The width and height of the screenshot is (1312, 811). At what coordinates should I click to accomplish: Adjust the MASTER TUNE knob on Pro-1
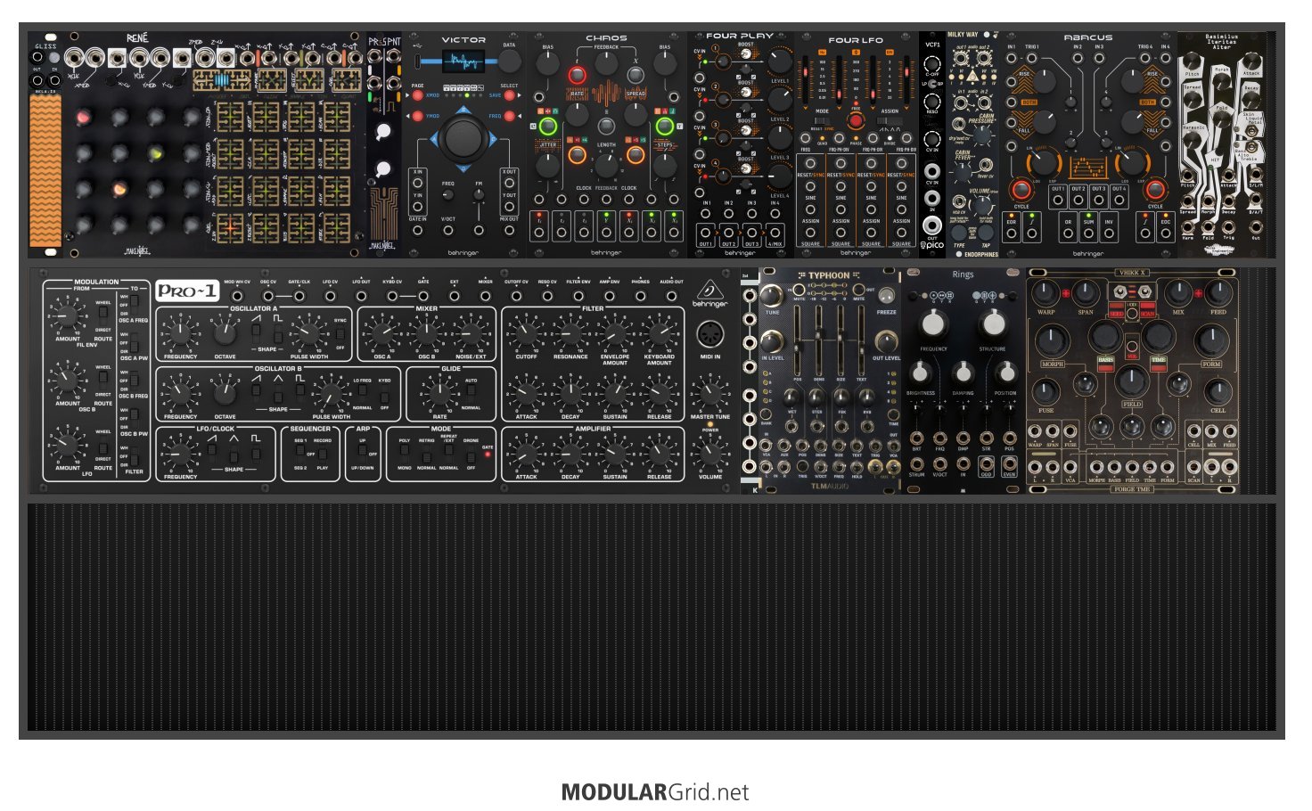(x=710, y=394)
